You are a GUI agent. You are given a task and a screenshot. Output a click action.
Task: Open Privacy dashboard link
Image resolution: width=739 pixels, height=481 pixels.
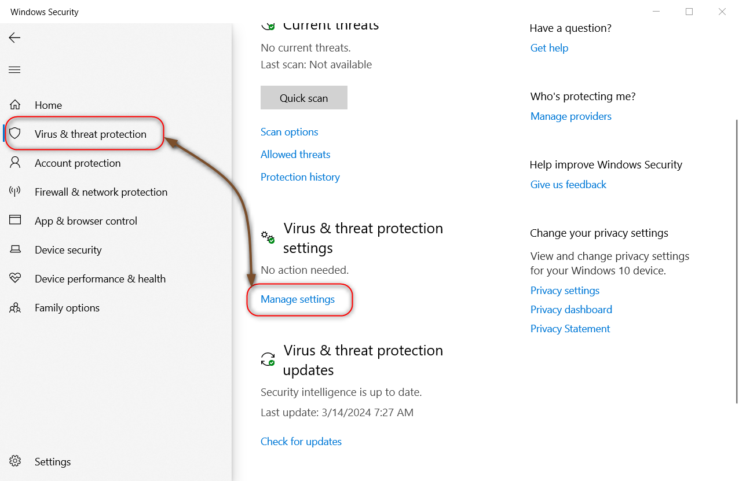571,310
